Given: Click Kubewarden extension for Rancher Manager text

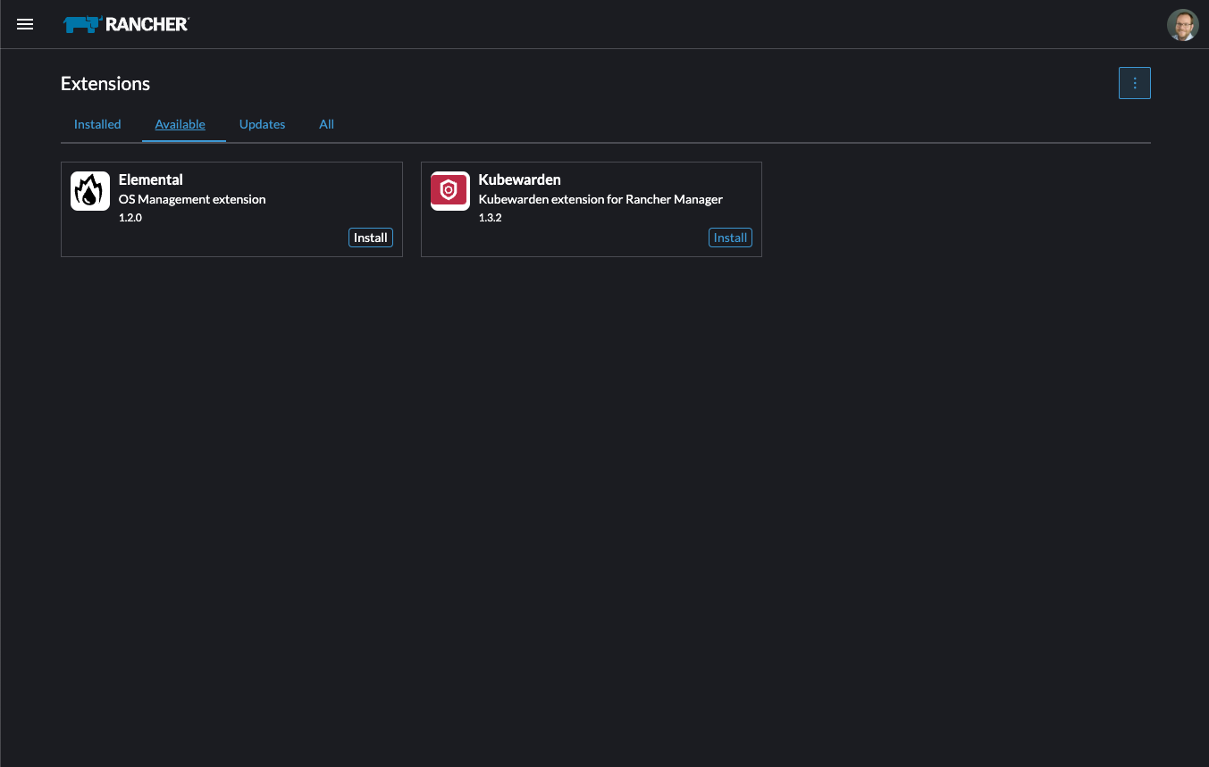Looking at the screenshot, I should point(600,199).
